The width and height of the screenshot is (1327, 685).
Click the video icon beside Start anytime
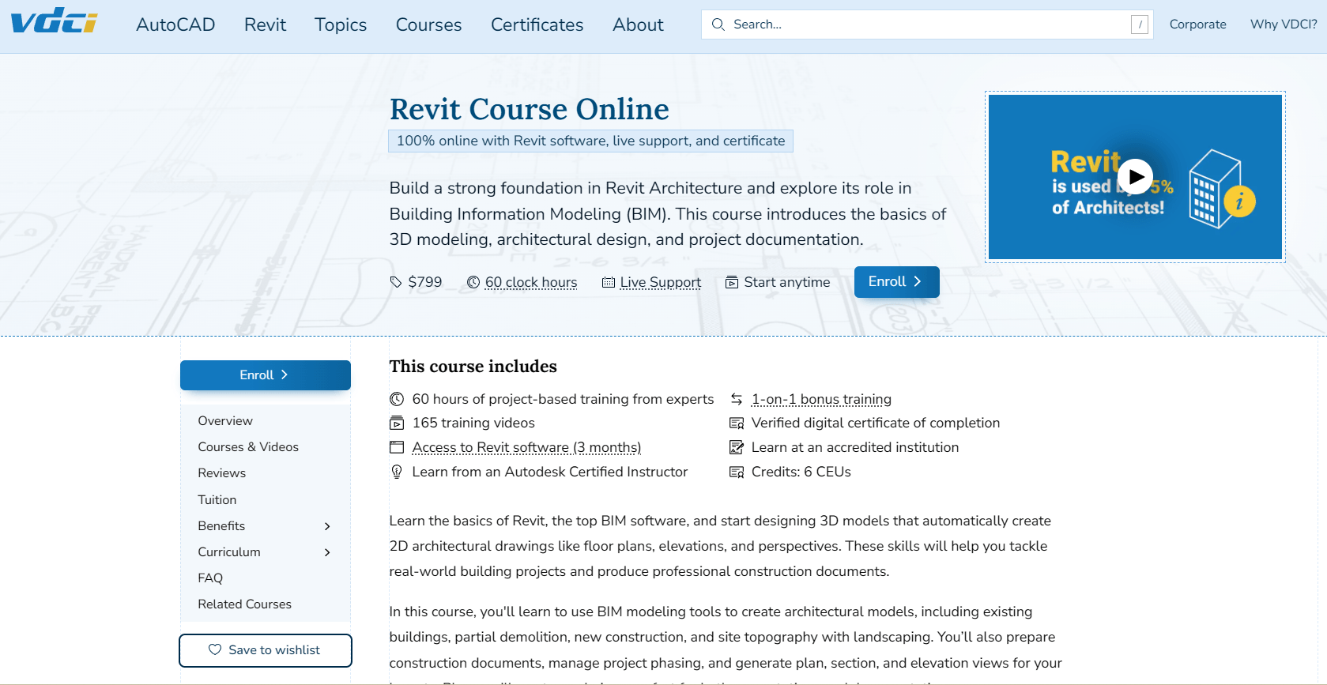pos(732,282)
